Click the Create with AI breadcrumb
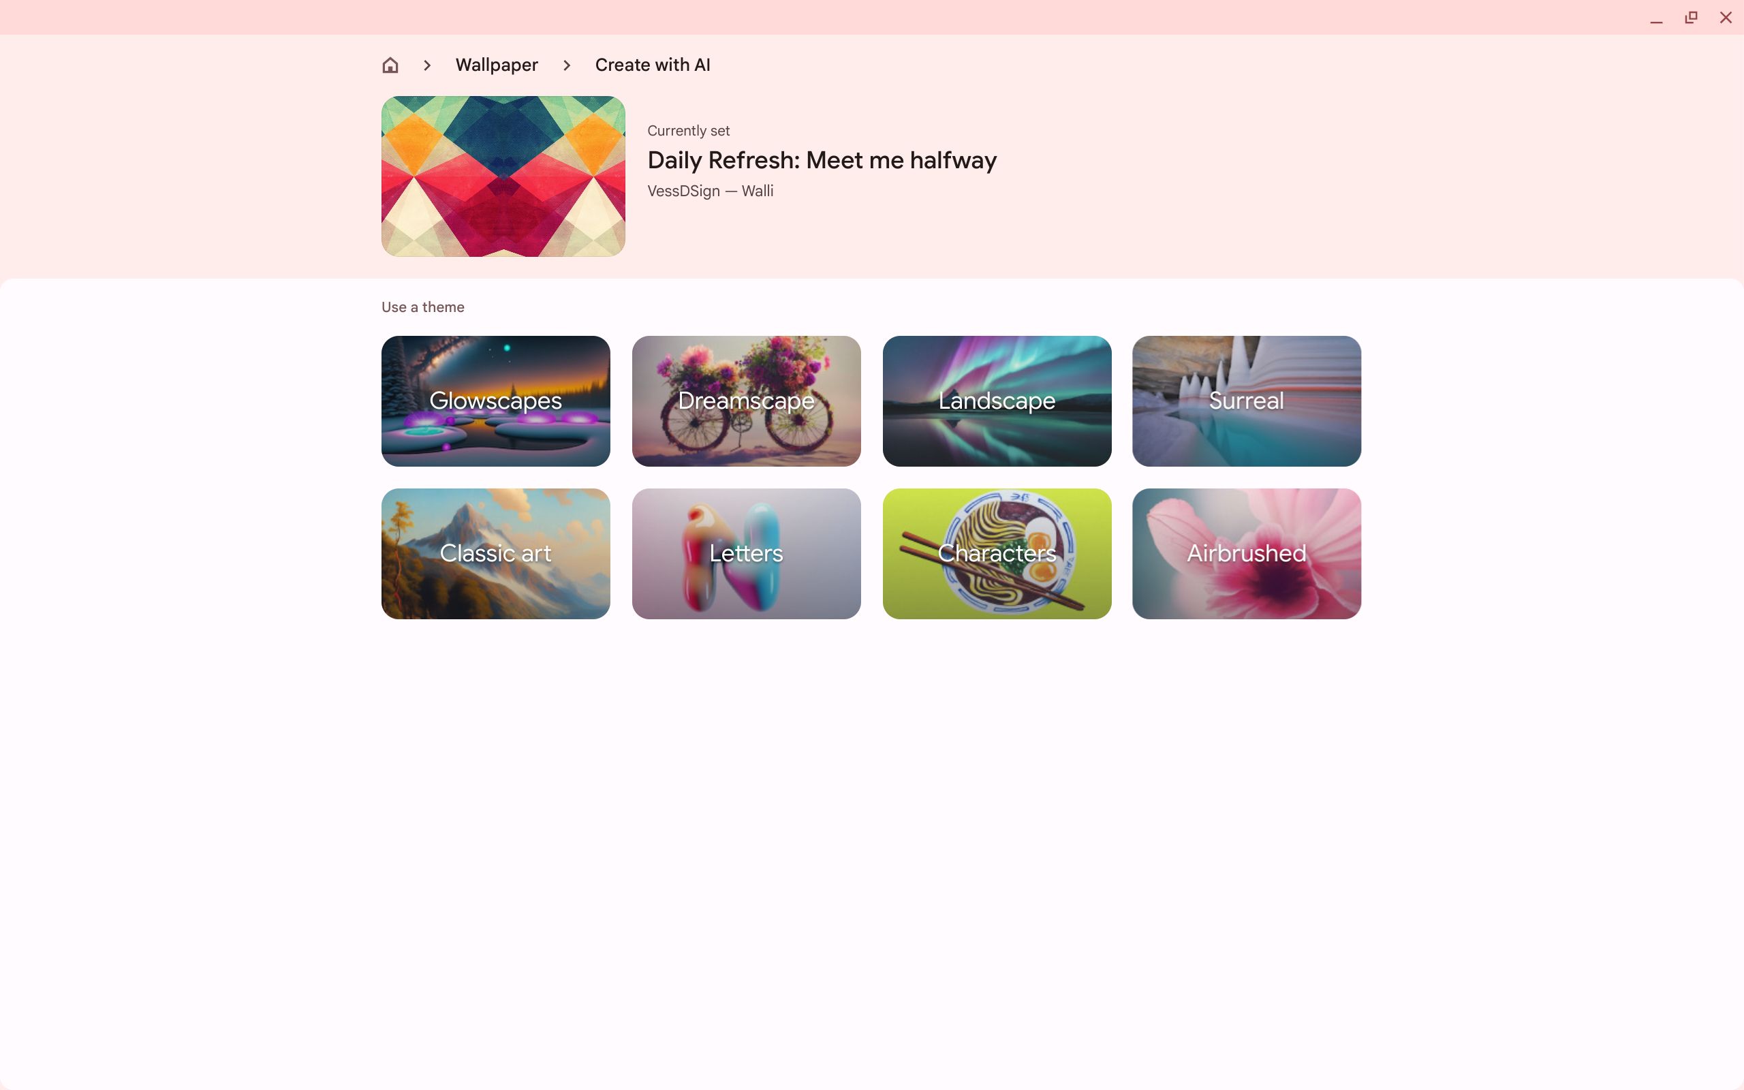 [x=653, y=65]
